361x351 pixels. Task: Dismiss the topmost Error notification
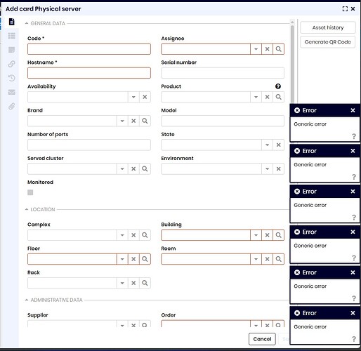tap(353, 110)
